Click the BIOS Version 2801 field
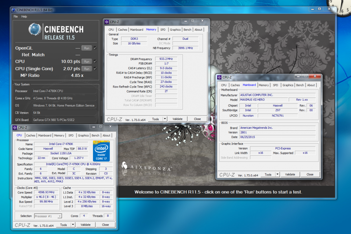Image resolution: width=351 pixels, height=234 pixels. (277, 132)
